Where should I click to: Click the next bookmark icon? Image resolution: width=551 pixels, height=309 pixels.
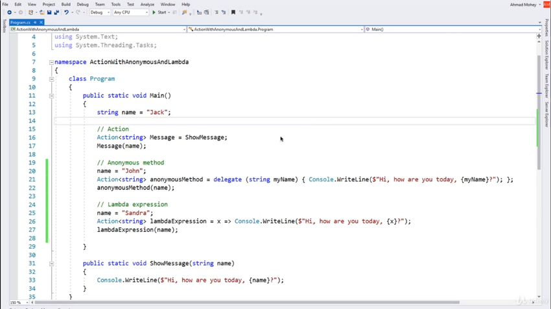[x=248, y=12]
